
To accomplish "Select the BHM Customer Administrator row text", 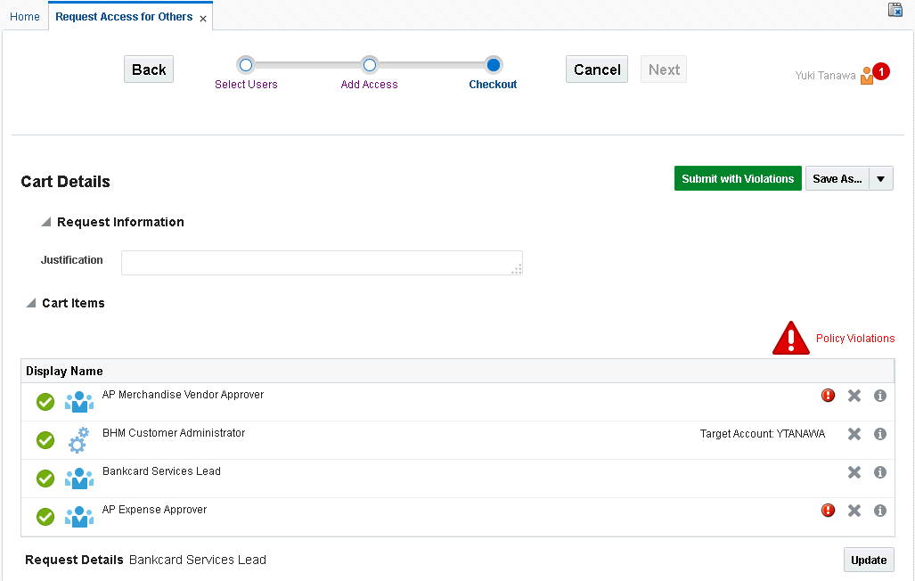I will 174,433.
